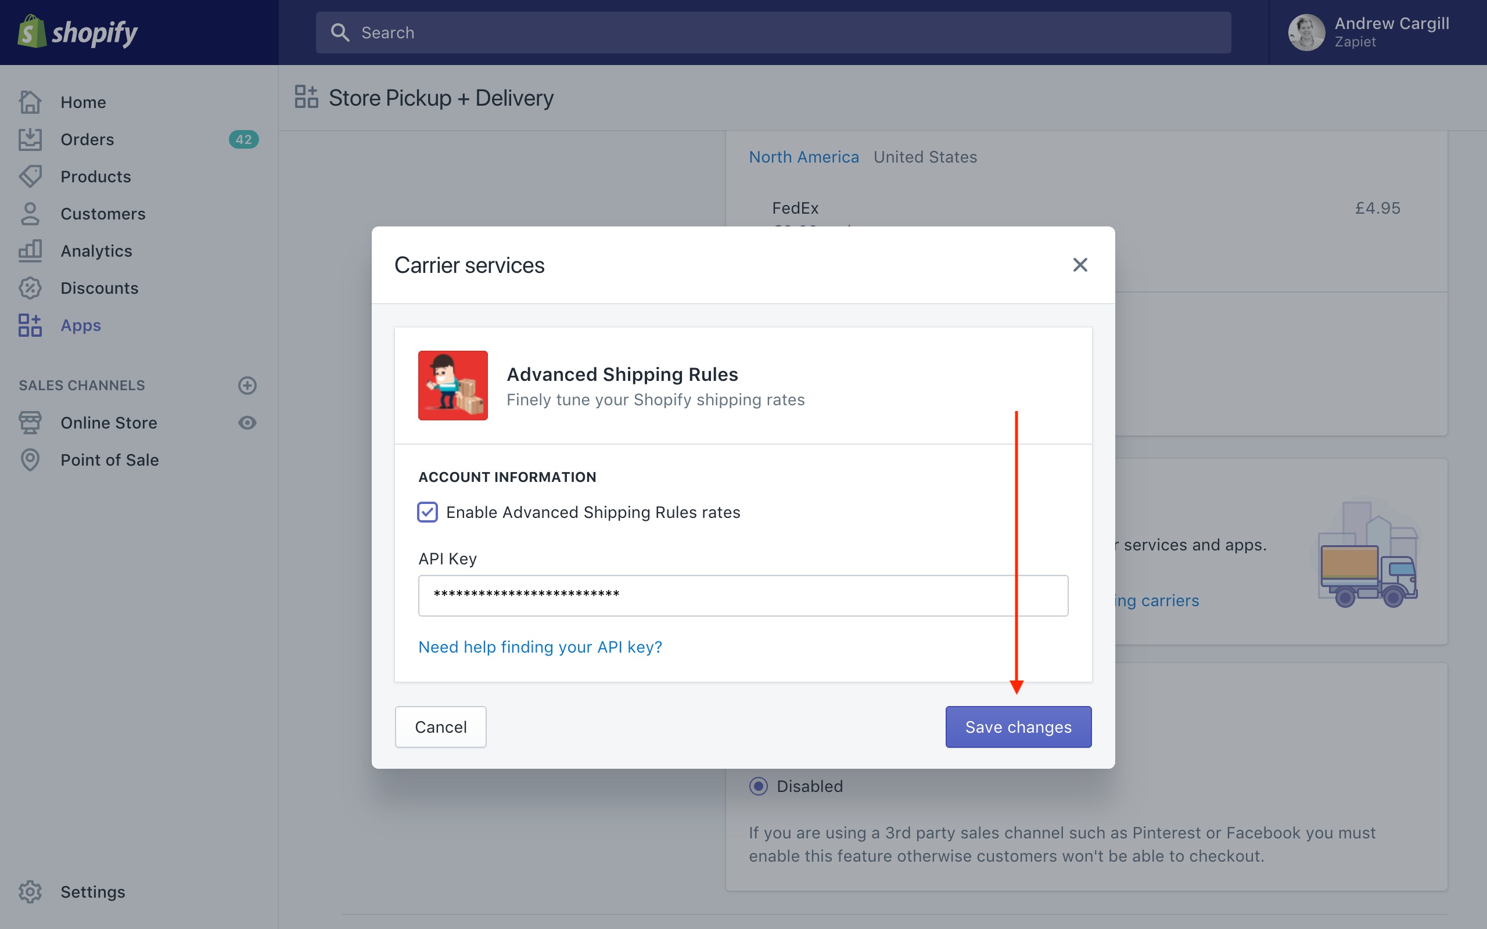Viewport: 1487px width, 929px height.
Task: Click the Cancel button
Action: pyautogui.click(x=440, y=727)
